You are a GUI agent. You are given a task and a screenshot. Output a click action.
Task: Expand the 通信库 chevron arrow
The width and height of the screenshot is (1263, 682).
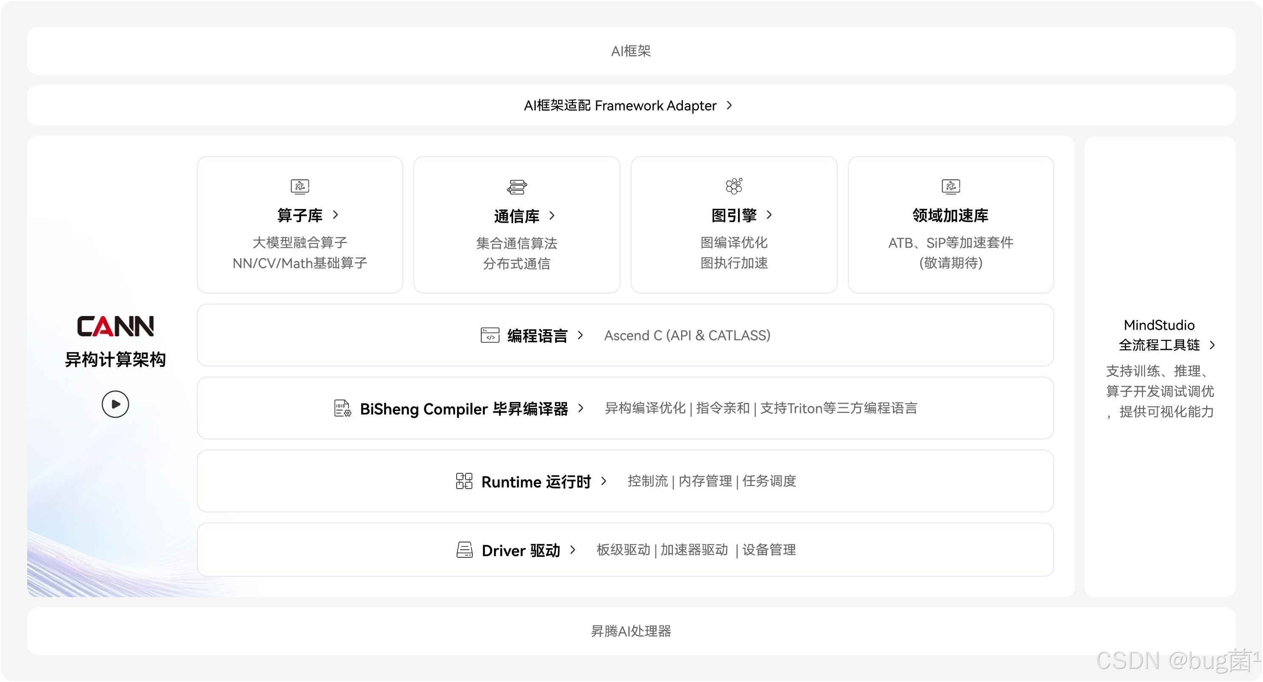[552, 215]
